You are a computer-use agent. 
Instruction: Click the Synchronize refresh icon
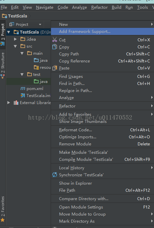click(x=55, y=175)
